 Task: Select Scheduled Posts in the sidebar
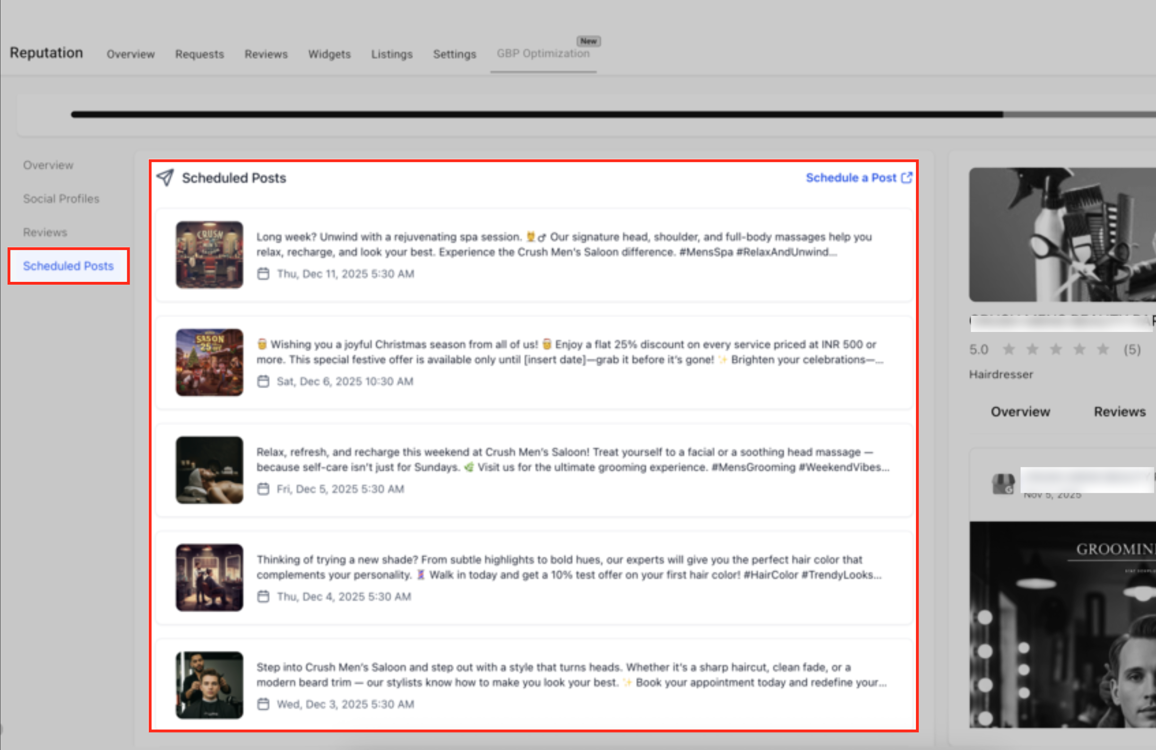[69, 266]
